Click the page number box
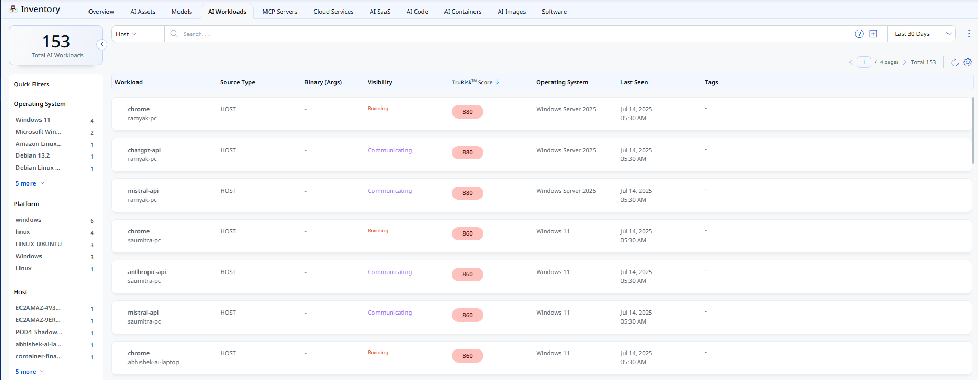The image size is (978, 380). point(864,62)
